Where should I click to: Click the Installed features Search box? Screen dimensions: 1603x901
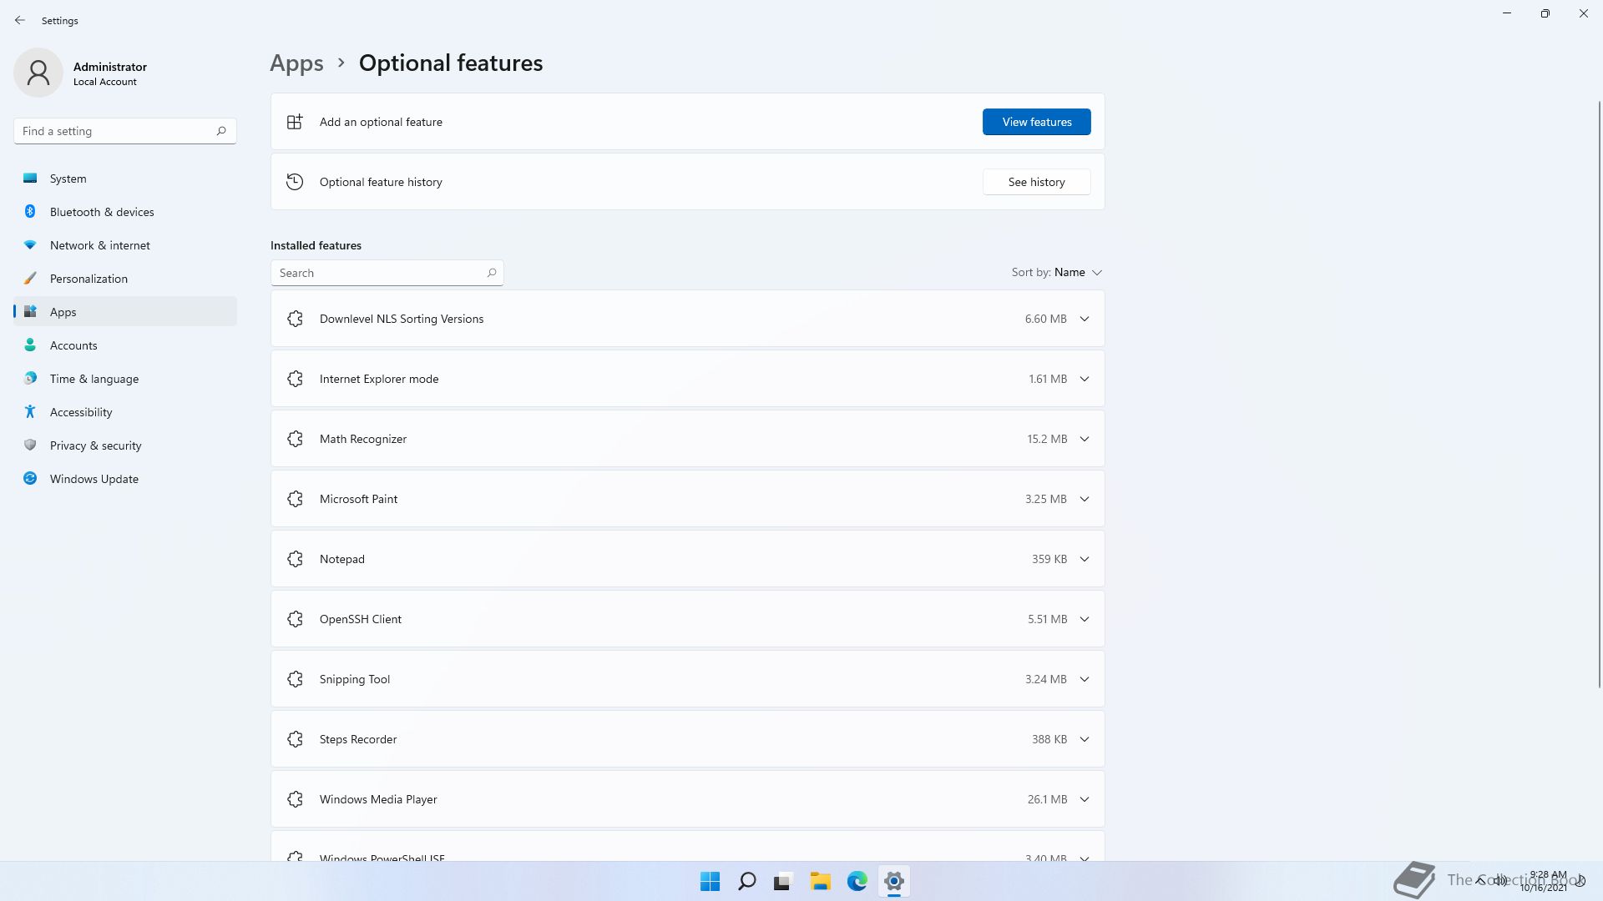[387, 273]
